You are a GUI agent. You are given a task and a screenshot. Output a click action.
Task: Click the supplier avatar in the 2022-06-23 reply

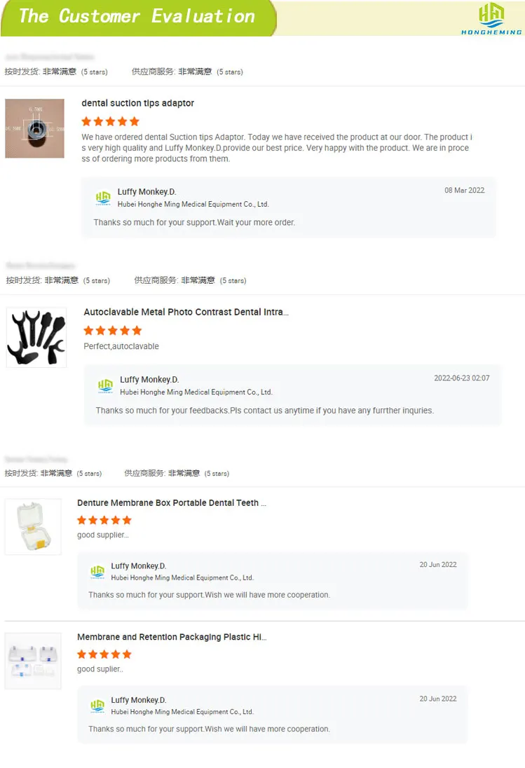(x=105, y=386)
